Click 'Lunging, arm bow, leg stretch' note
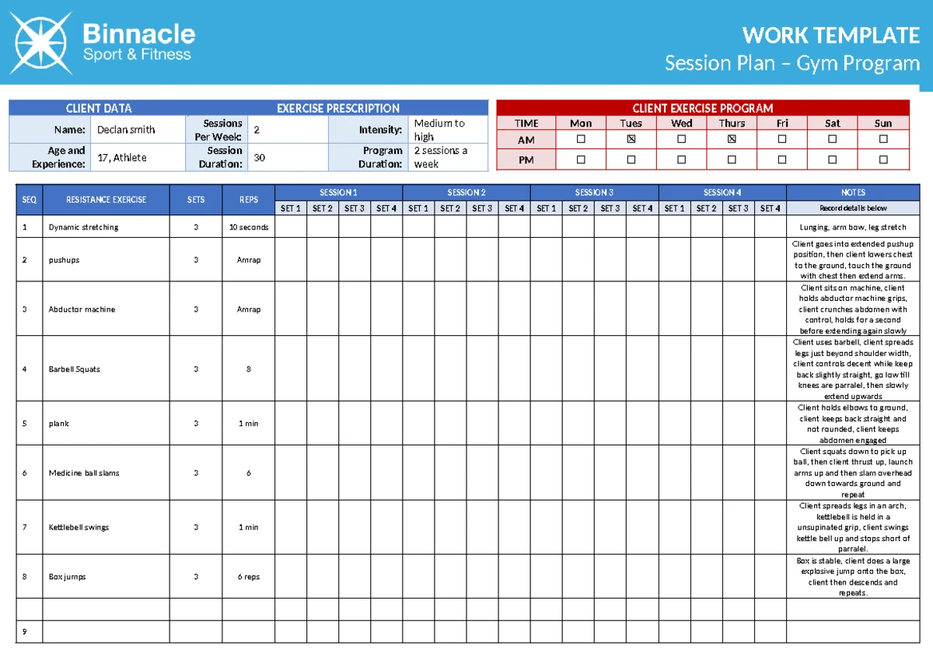Image resolution: width=933 pixels, height=660 pixels. coord(853,227)
